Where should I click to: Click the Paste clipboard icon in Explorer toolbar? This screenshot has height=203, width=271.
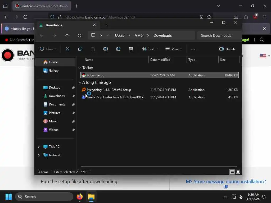pos(93,49)
